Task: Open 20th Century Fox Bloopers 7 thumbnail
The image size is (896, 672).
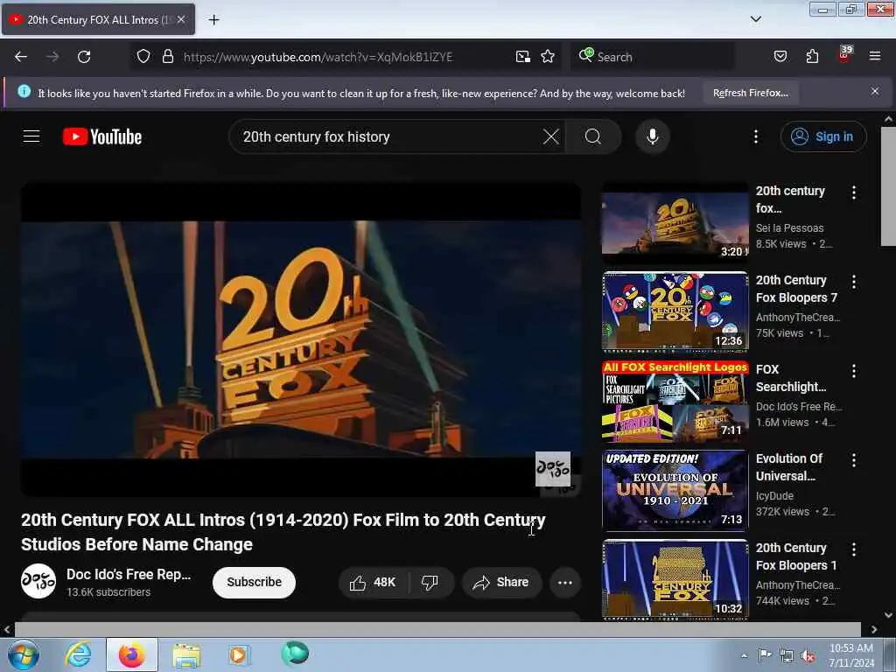Action: click(675, 311)
